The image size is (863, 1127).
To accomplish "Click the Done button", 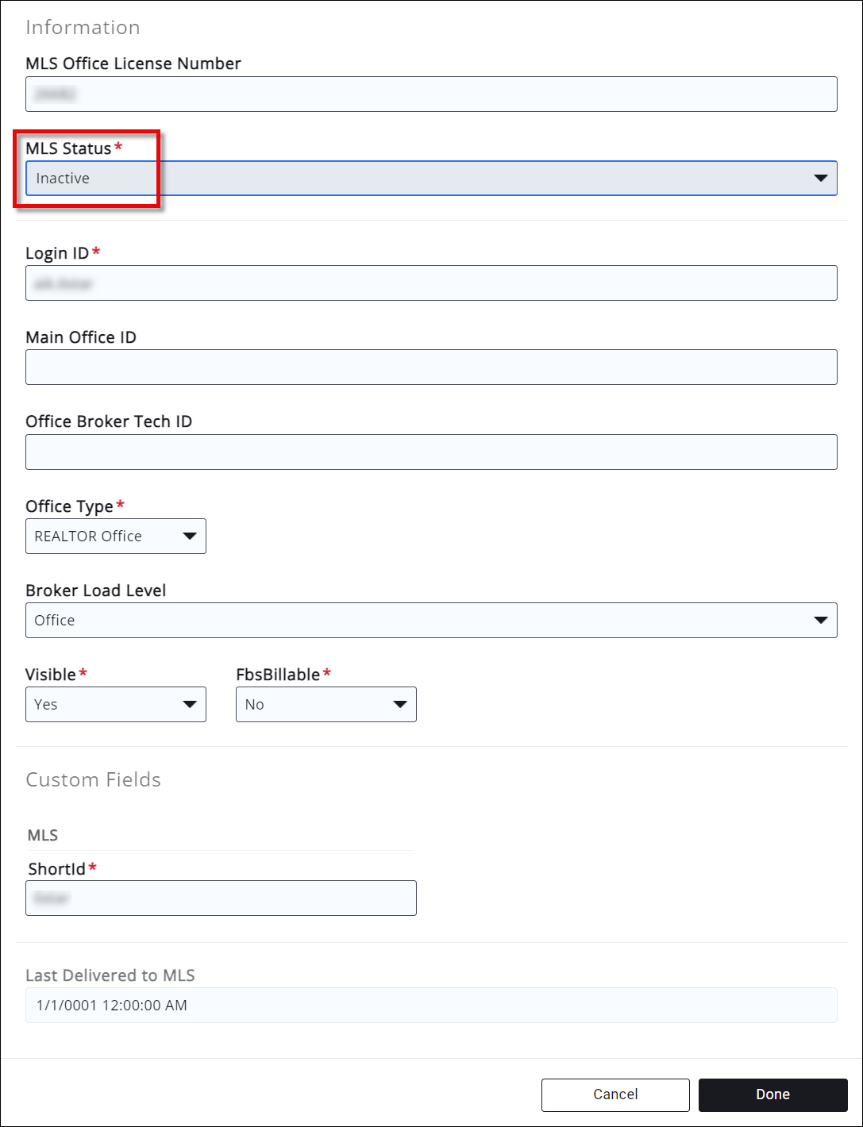I will coord(772,1094).
